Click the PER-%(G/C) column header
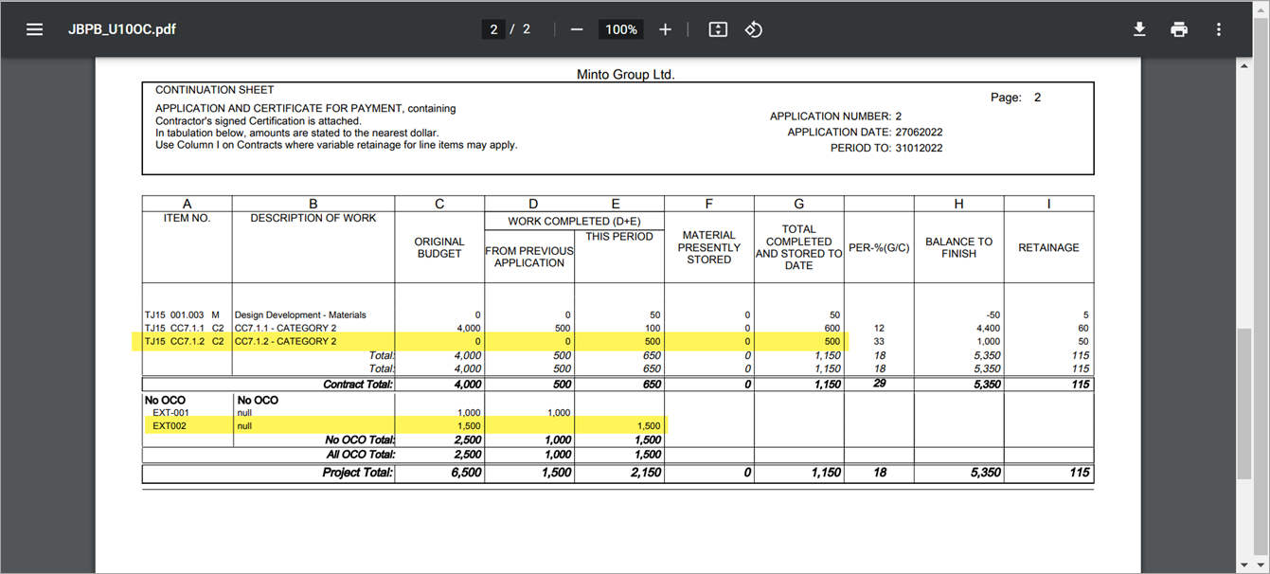Image resolution: width=1270 pixels, height=574 pixels. click(x=879, y=247)
